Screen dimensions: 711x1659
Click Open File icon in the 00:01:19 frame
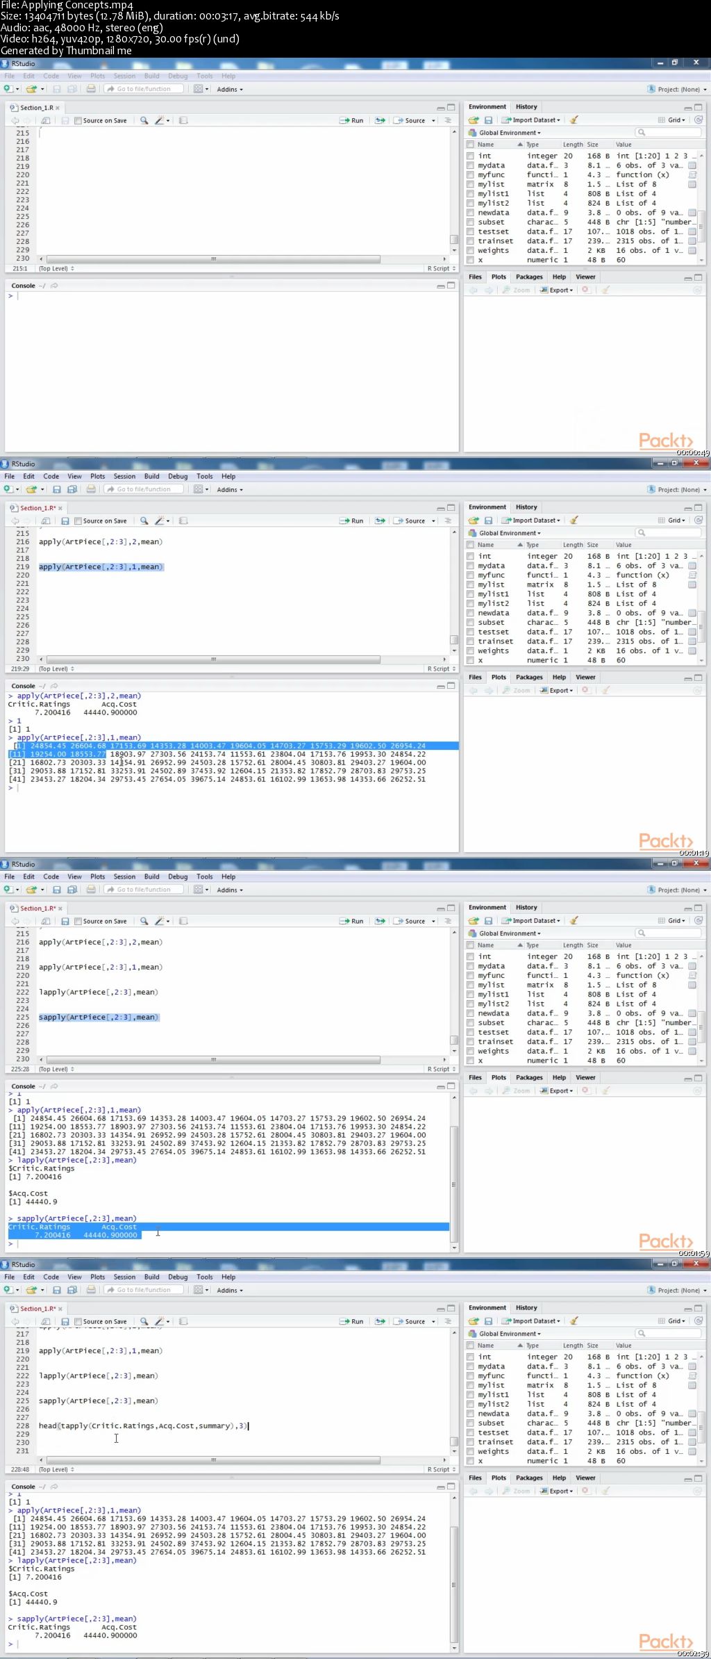point(31,489)
